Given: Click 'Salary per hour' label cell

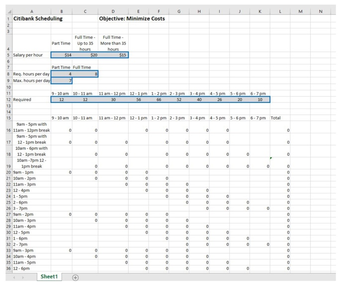Looking at the screenshot, I should point(28,55).
